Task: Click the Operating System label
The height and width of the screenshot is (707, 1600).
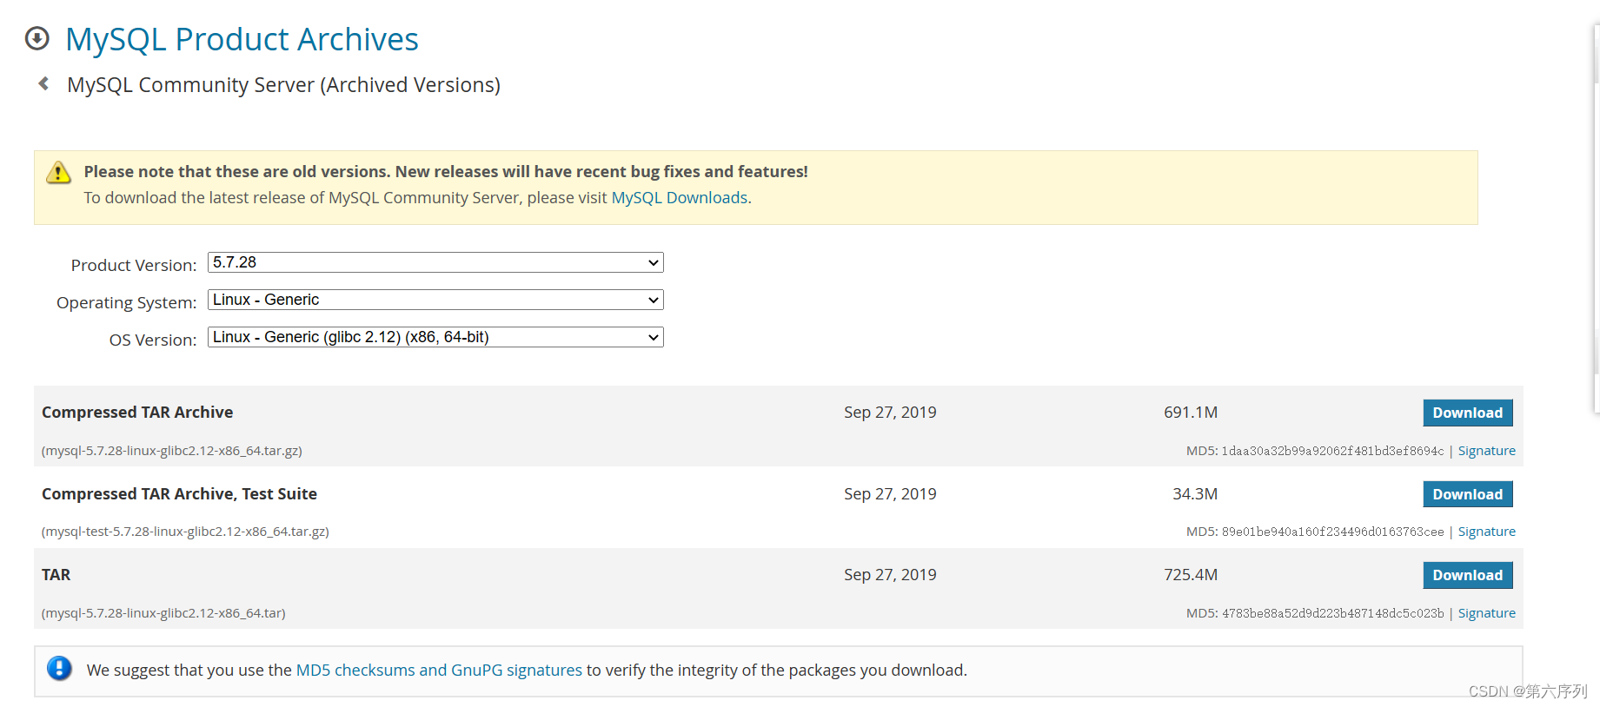Action: 127,302
